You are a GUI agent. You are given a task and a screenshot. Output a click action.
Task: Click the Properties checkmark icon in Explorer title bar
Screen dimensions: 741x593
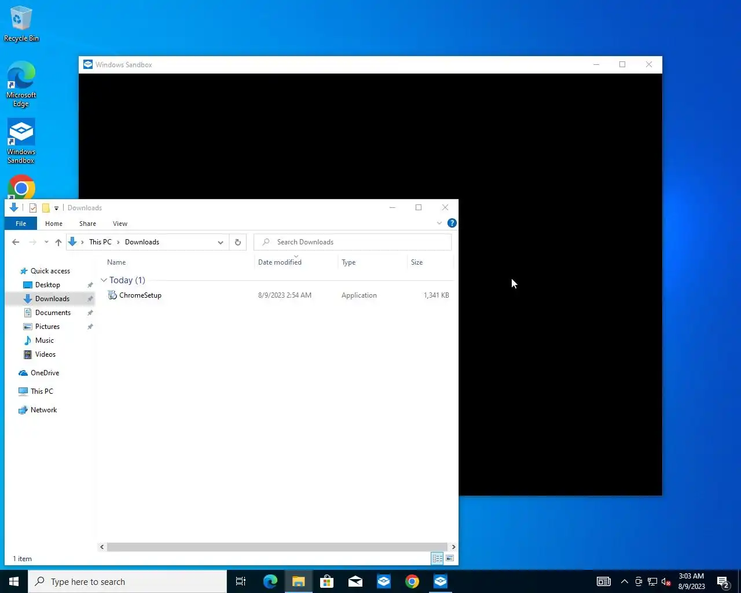(x=33, y=208)
